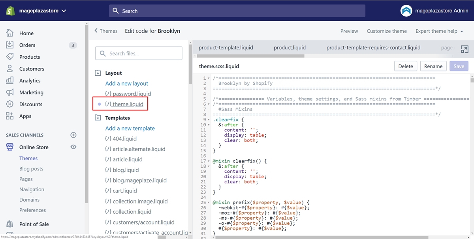The height and width of the screenshot is (239, 474).
Task: Switch to product-template-requires-contact.liquid tab
Action: pyautogui.click(x=373, y=47)
